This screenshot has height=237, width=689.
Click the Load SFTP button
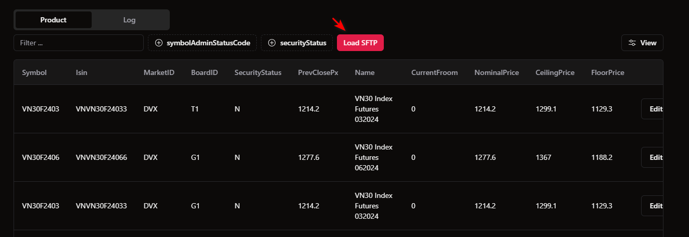click(x=360, y=43)
